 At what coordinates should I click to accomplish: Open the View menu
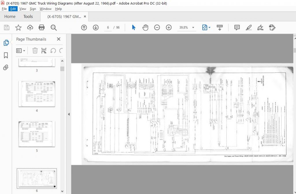pyautogui.click(x=23, y=9)
